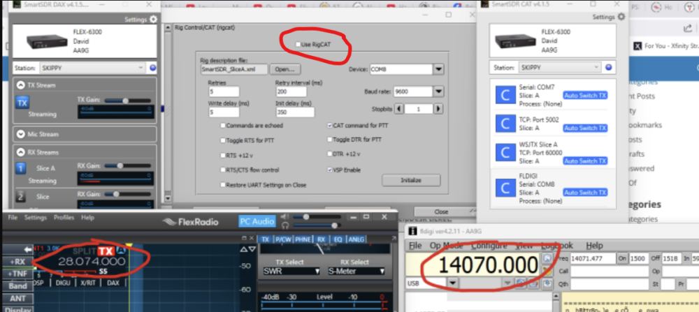This screenshot has width=699, height=312.
Task: Click the red TX indicator on the slice flag
Action: [106, 251]
